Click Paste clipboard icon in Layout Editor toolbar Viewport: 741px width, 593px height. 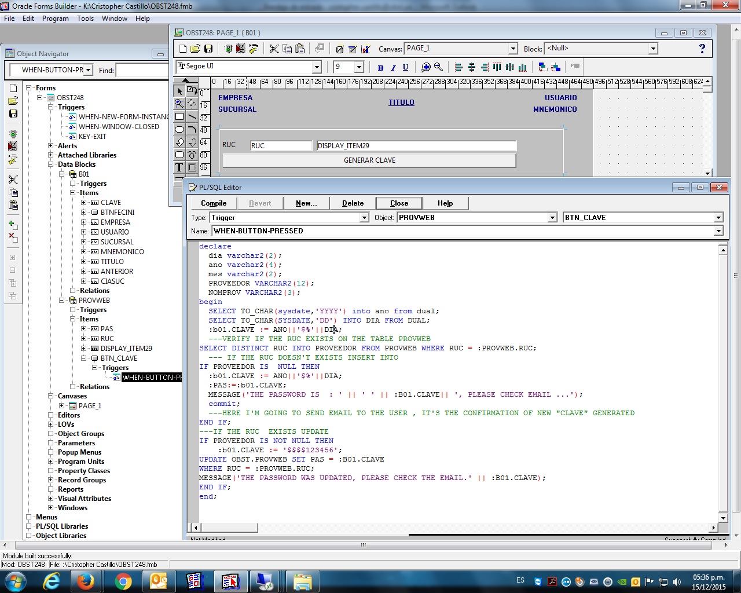300,49
